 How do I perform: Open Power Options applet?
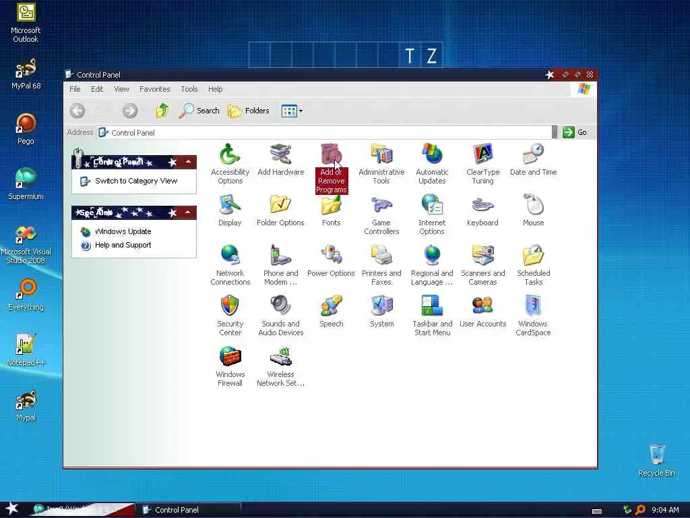[x=332, y=261]
